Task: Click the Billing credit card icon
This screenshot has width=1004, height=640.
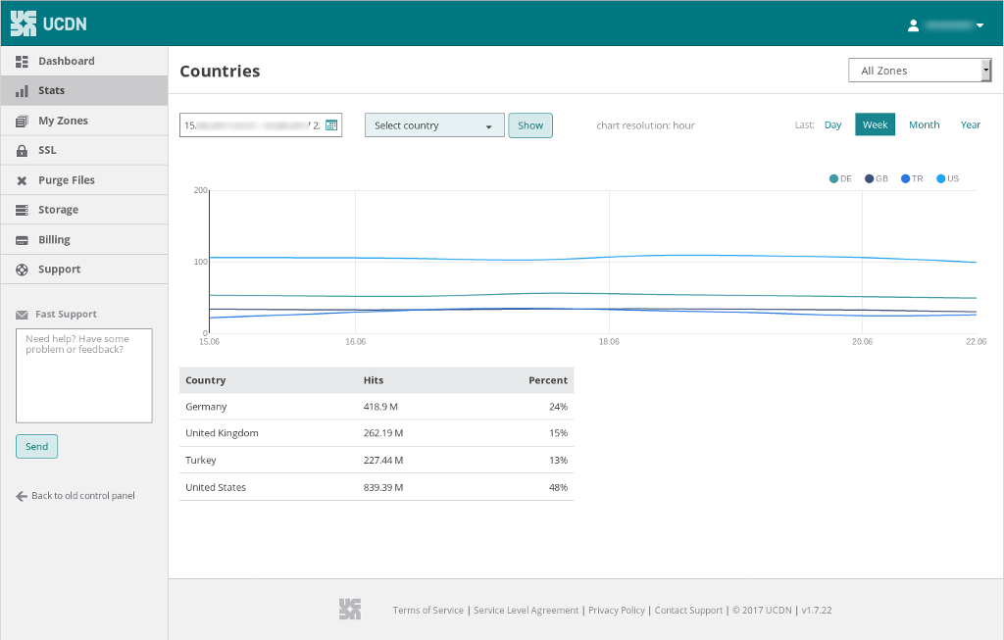Action: point(22,240)
